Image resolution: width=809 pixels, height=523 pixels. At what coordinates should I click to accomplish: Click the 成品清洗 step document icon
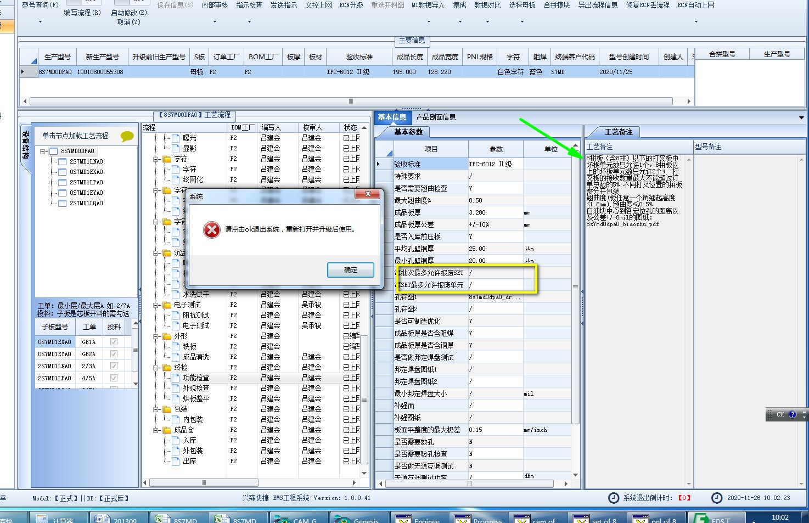[176, 357]
